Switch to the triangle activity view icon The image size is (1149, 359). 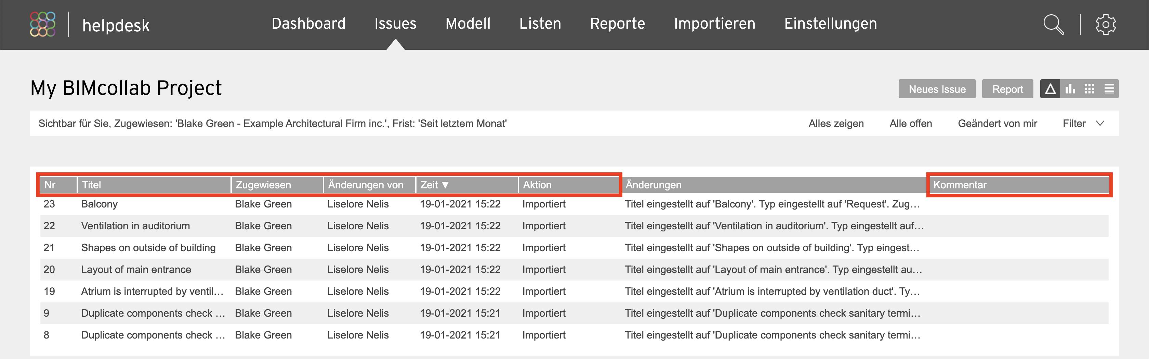tap(1050, 89)
